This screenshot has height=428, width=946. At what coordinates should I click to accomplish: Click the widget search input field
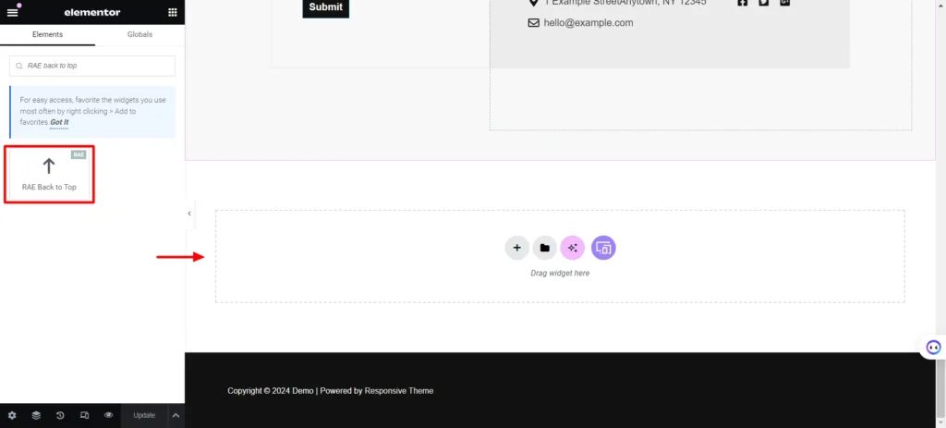point(92,66)
